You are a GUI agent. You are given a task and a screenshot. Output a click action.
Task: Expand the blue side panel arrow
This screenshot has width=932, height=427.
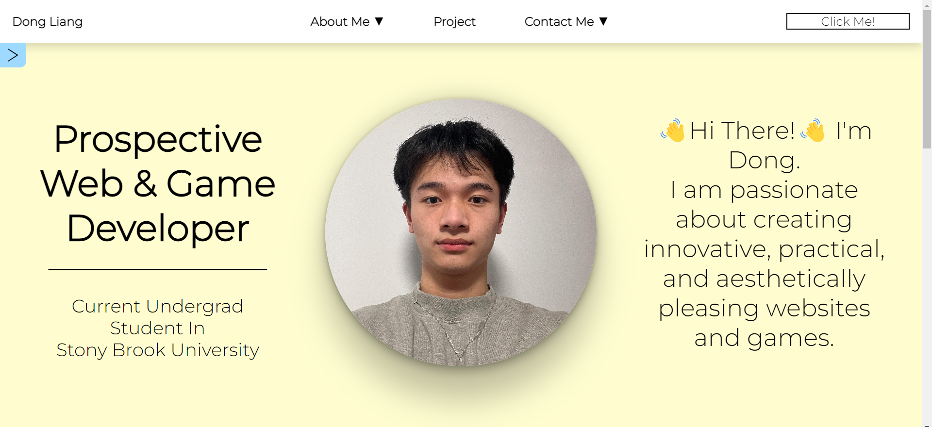(x=13, y=55)
